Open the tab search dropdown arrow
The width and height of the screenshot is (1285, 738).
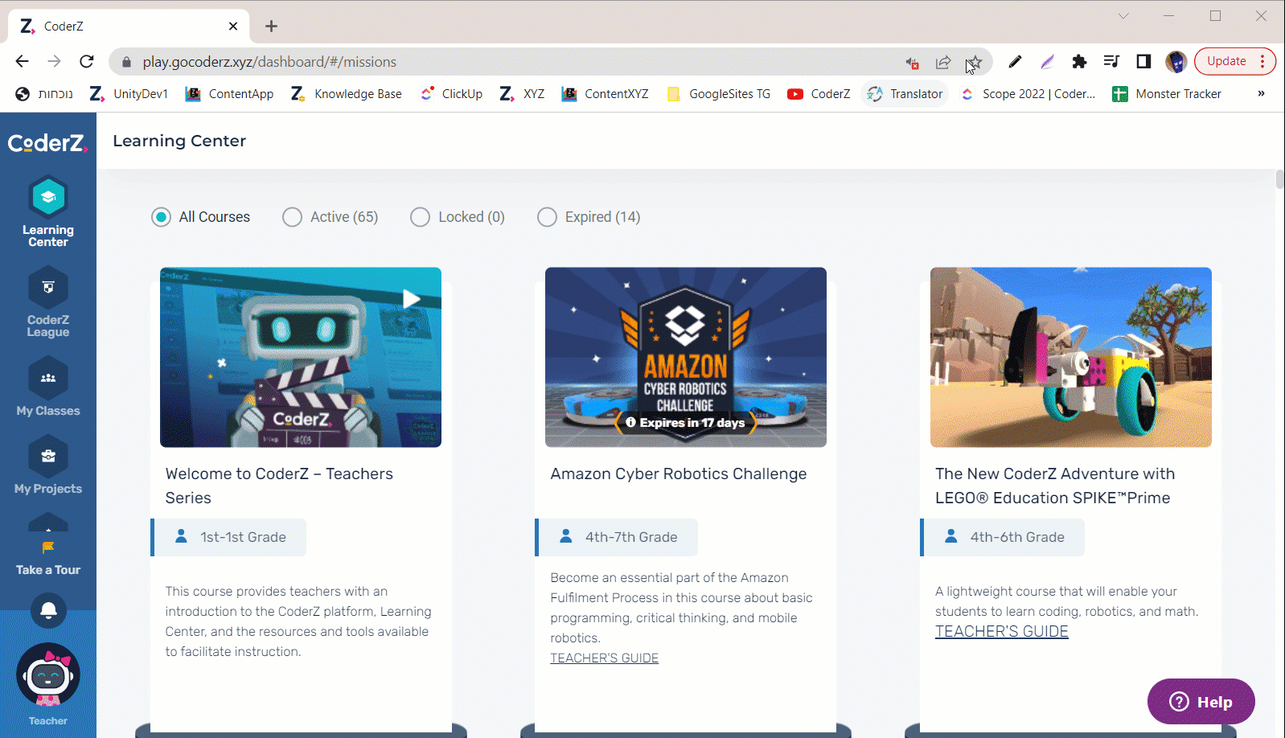click(1123, 16)
